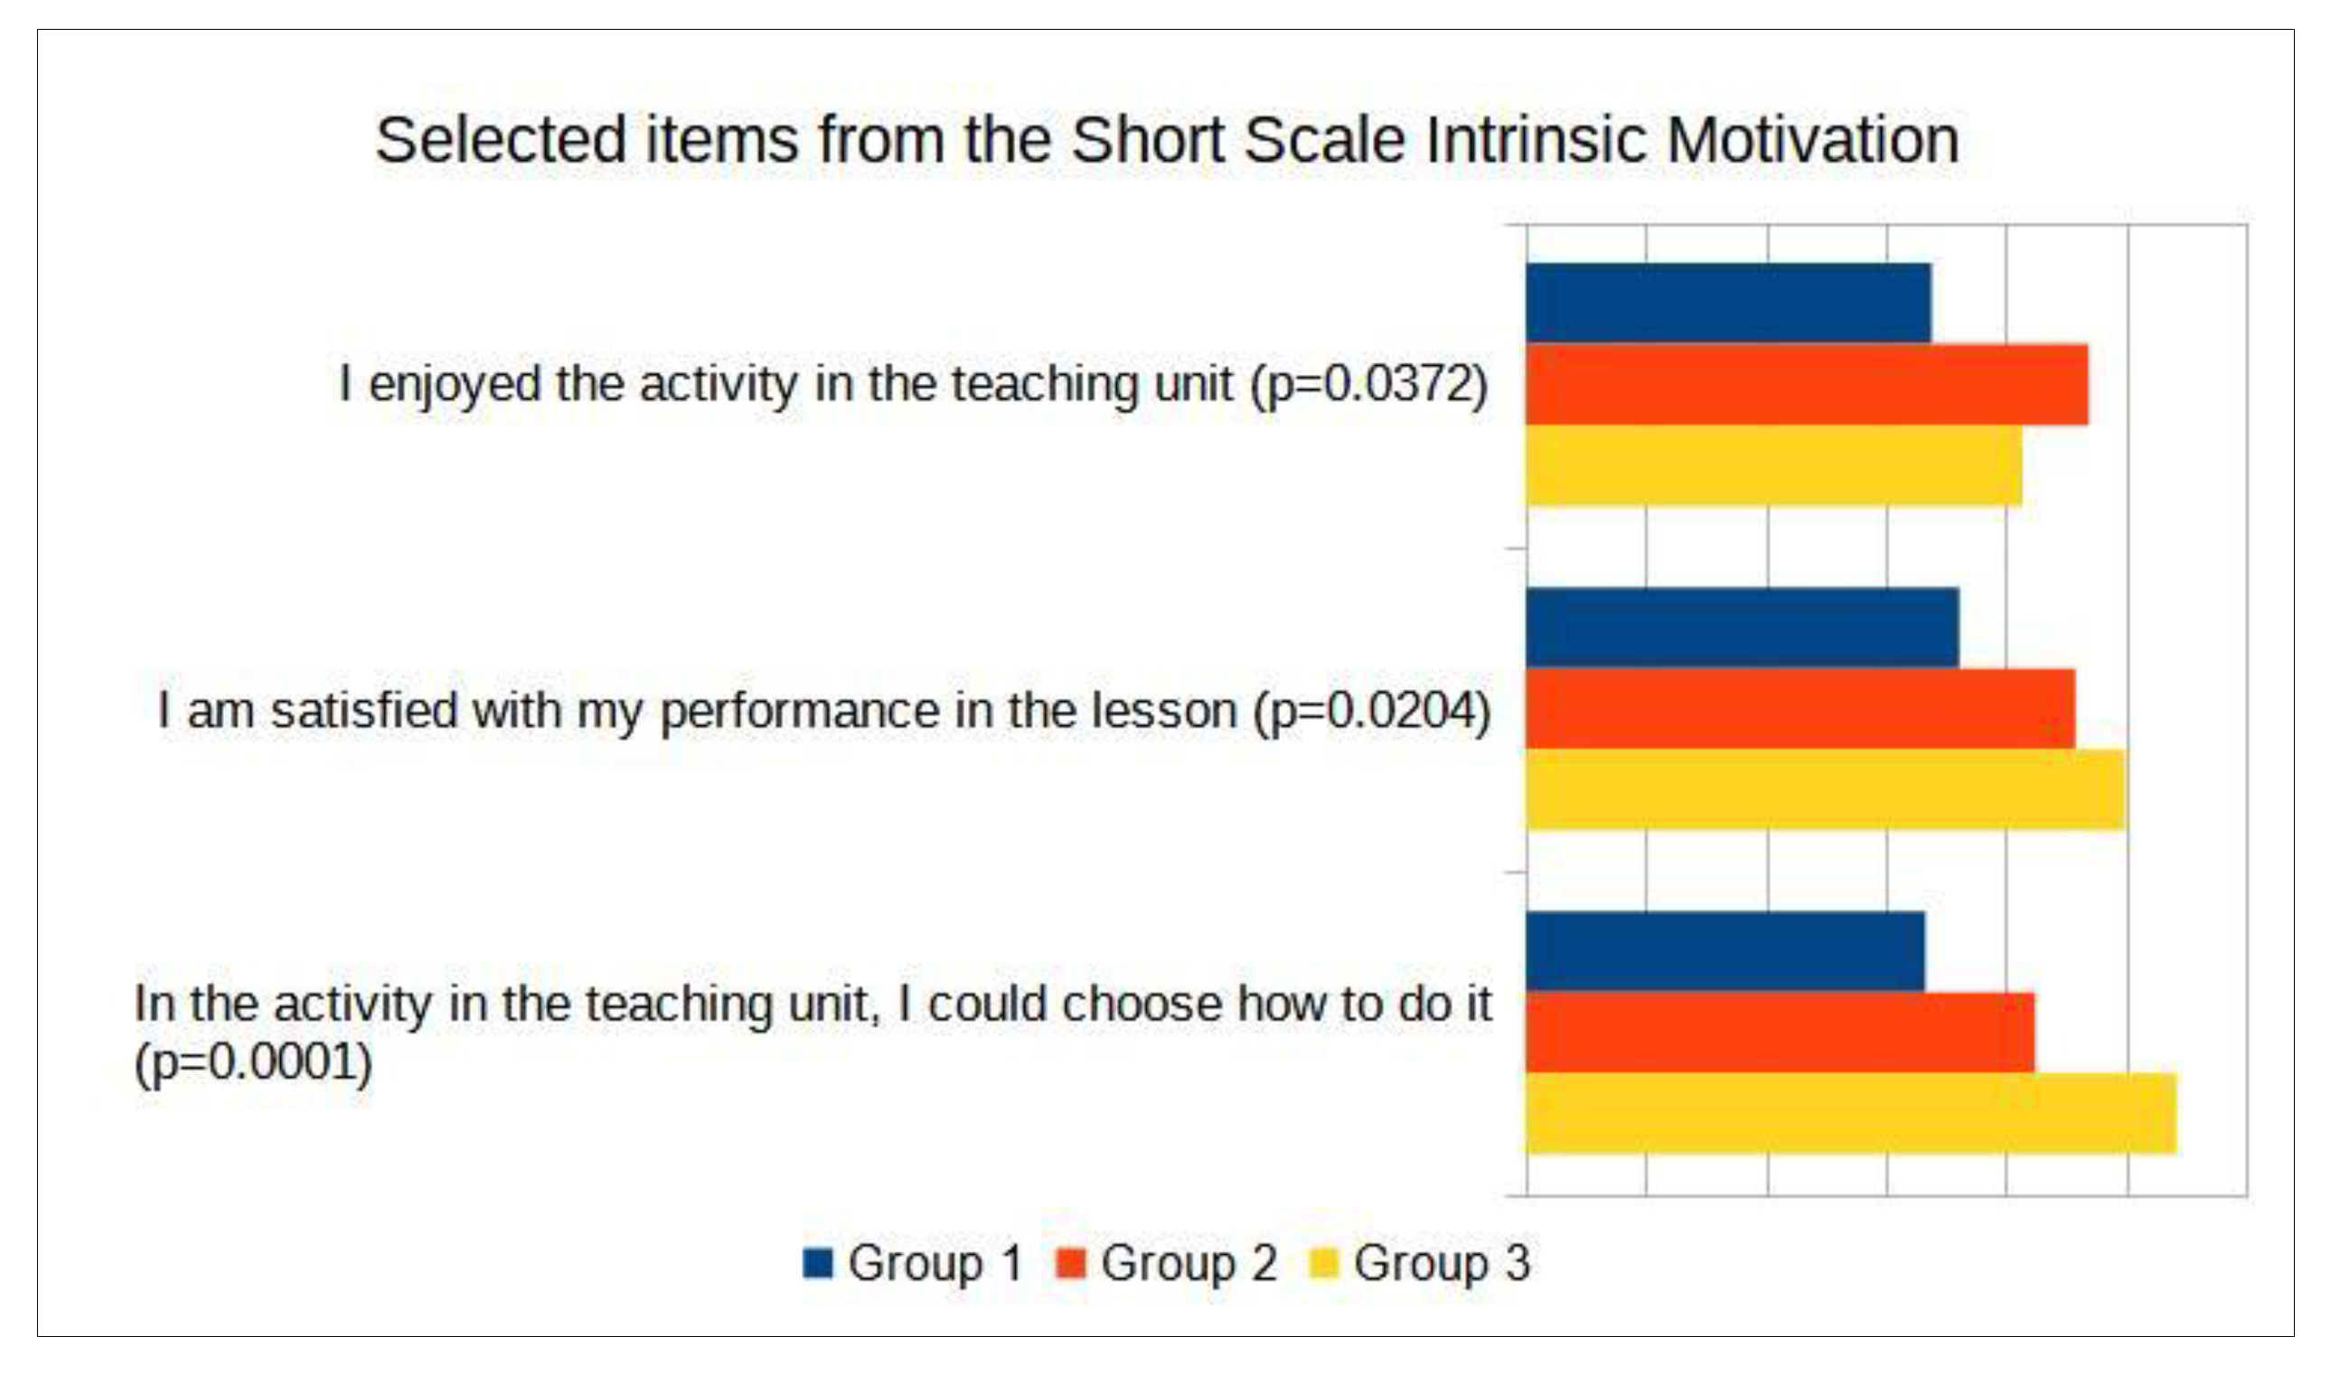The height and width of the screenshot is (1374, 2331).
Task: Select the blue bar for the enjoyed-activity item
Action: [x=1728, y=303]
